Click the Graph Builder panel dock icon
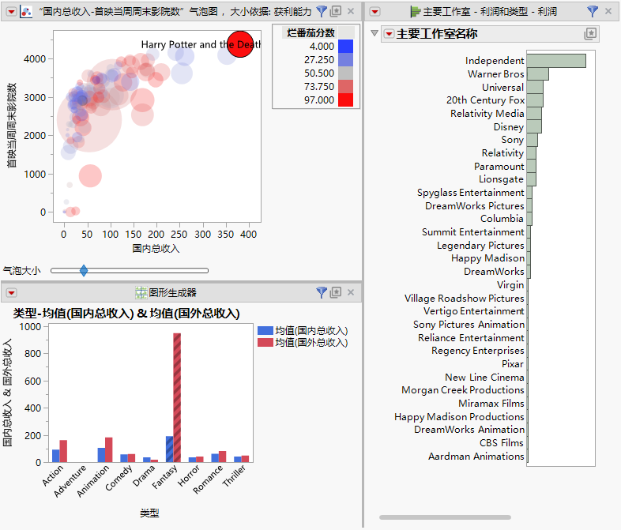Image resolution: width=621 pixels, height=530 pixels. [336, 292]
